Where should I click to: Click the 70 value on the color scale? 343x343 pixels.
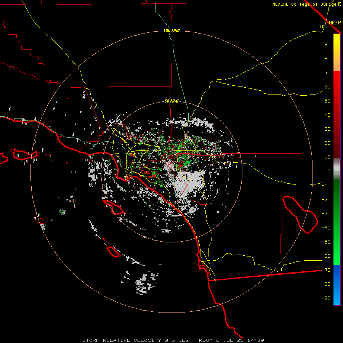click(x=327, y=73)
